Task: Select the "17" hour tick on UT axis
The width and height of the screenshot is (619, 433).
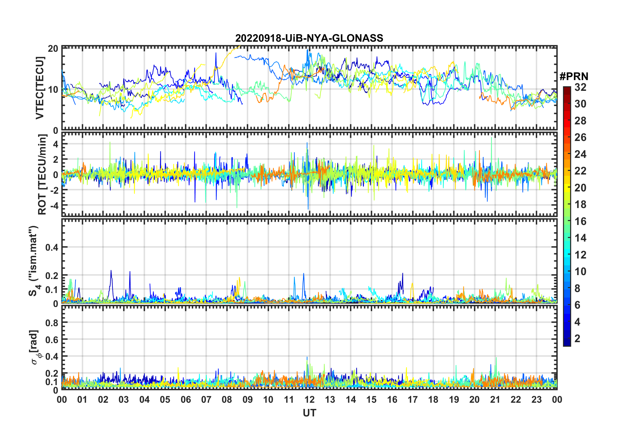Action: click(x=413, y=400)
